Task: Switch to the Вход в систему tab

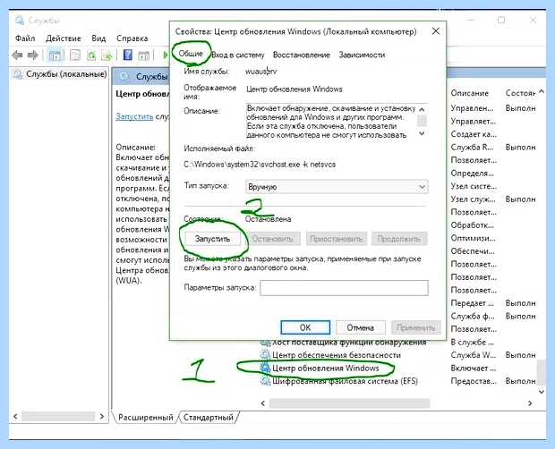Action: [238, 55]
